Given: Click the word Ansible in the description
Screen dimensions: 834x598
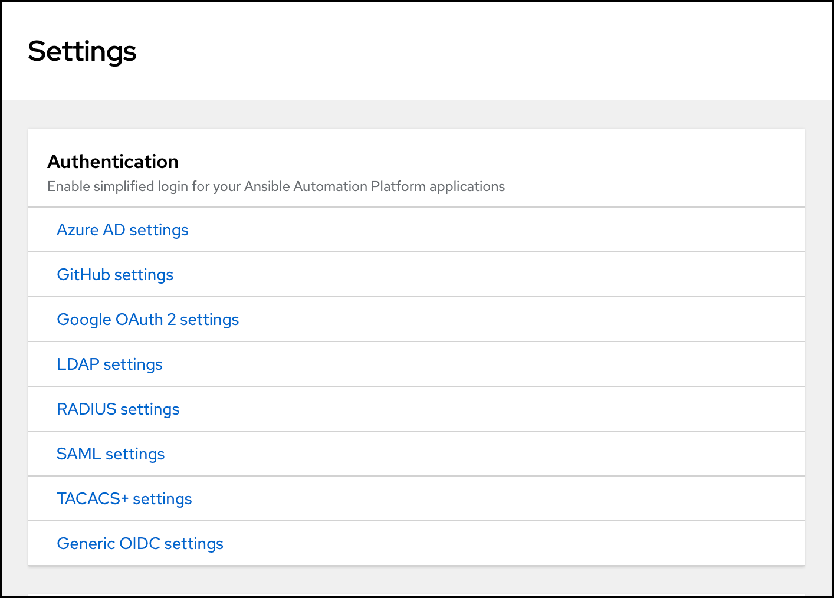Looking at the screenshot, I should coord(267,186).
